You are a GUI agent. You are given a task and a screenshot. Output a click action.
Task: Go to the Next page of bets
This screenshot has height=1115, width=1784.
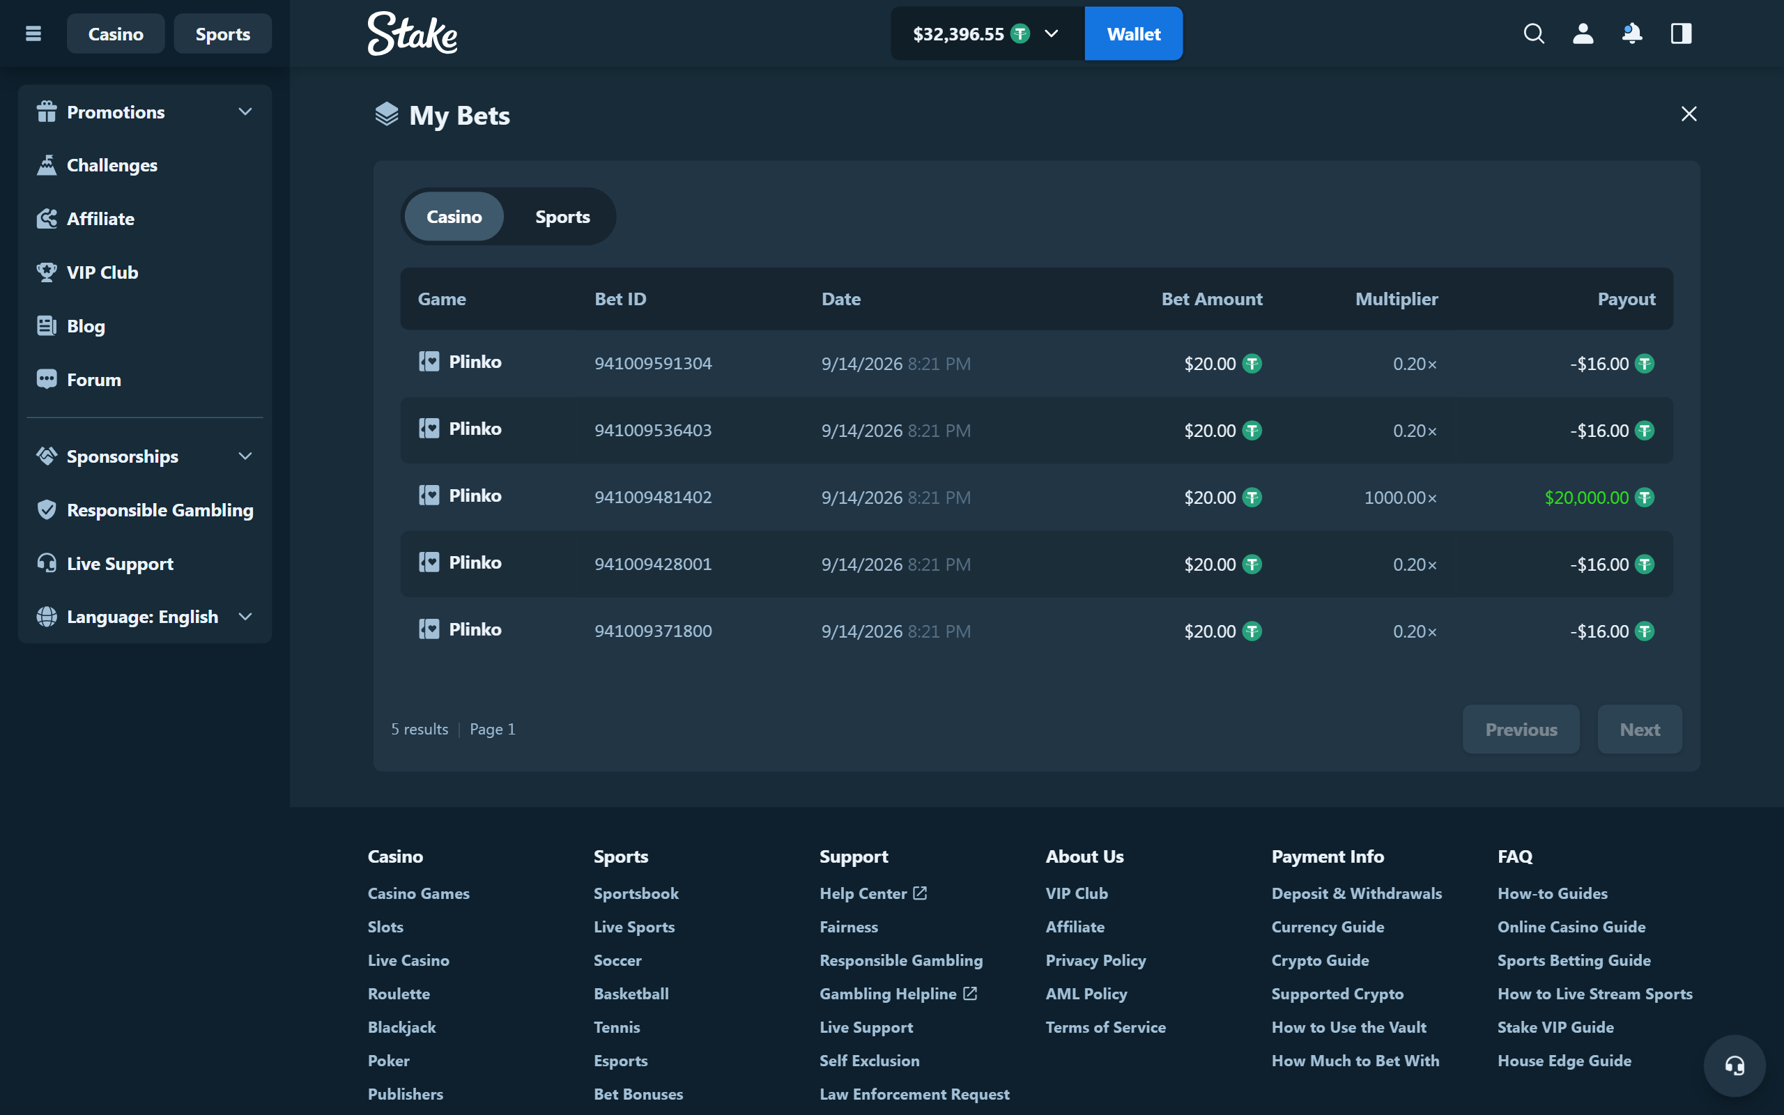[1640, 730]
